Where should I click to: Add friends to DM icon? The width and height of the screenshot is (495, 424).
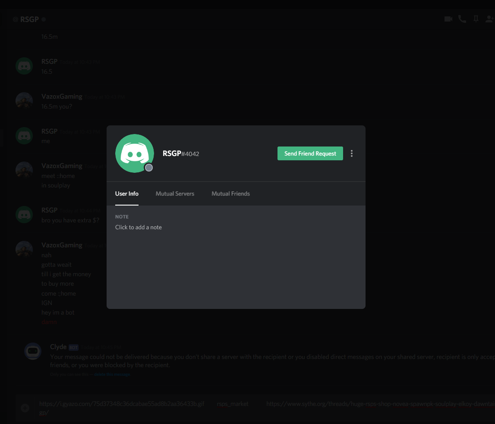point(490,19)
